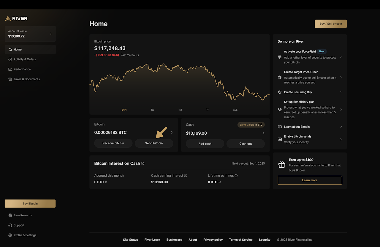
Task: Switch the chart to 1Y range
Action: [208, 110]
